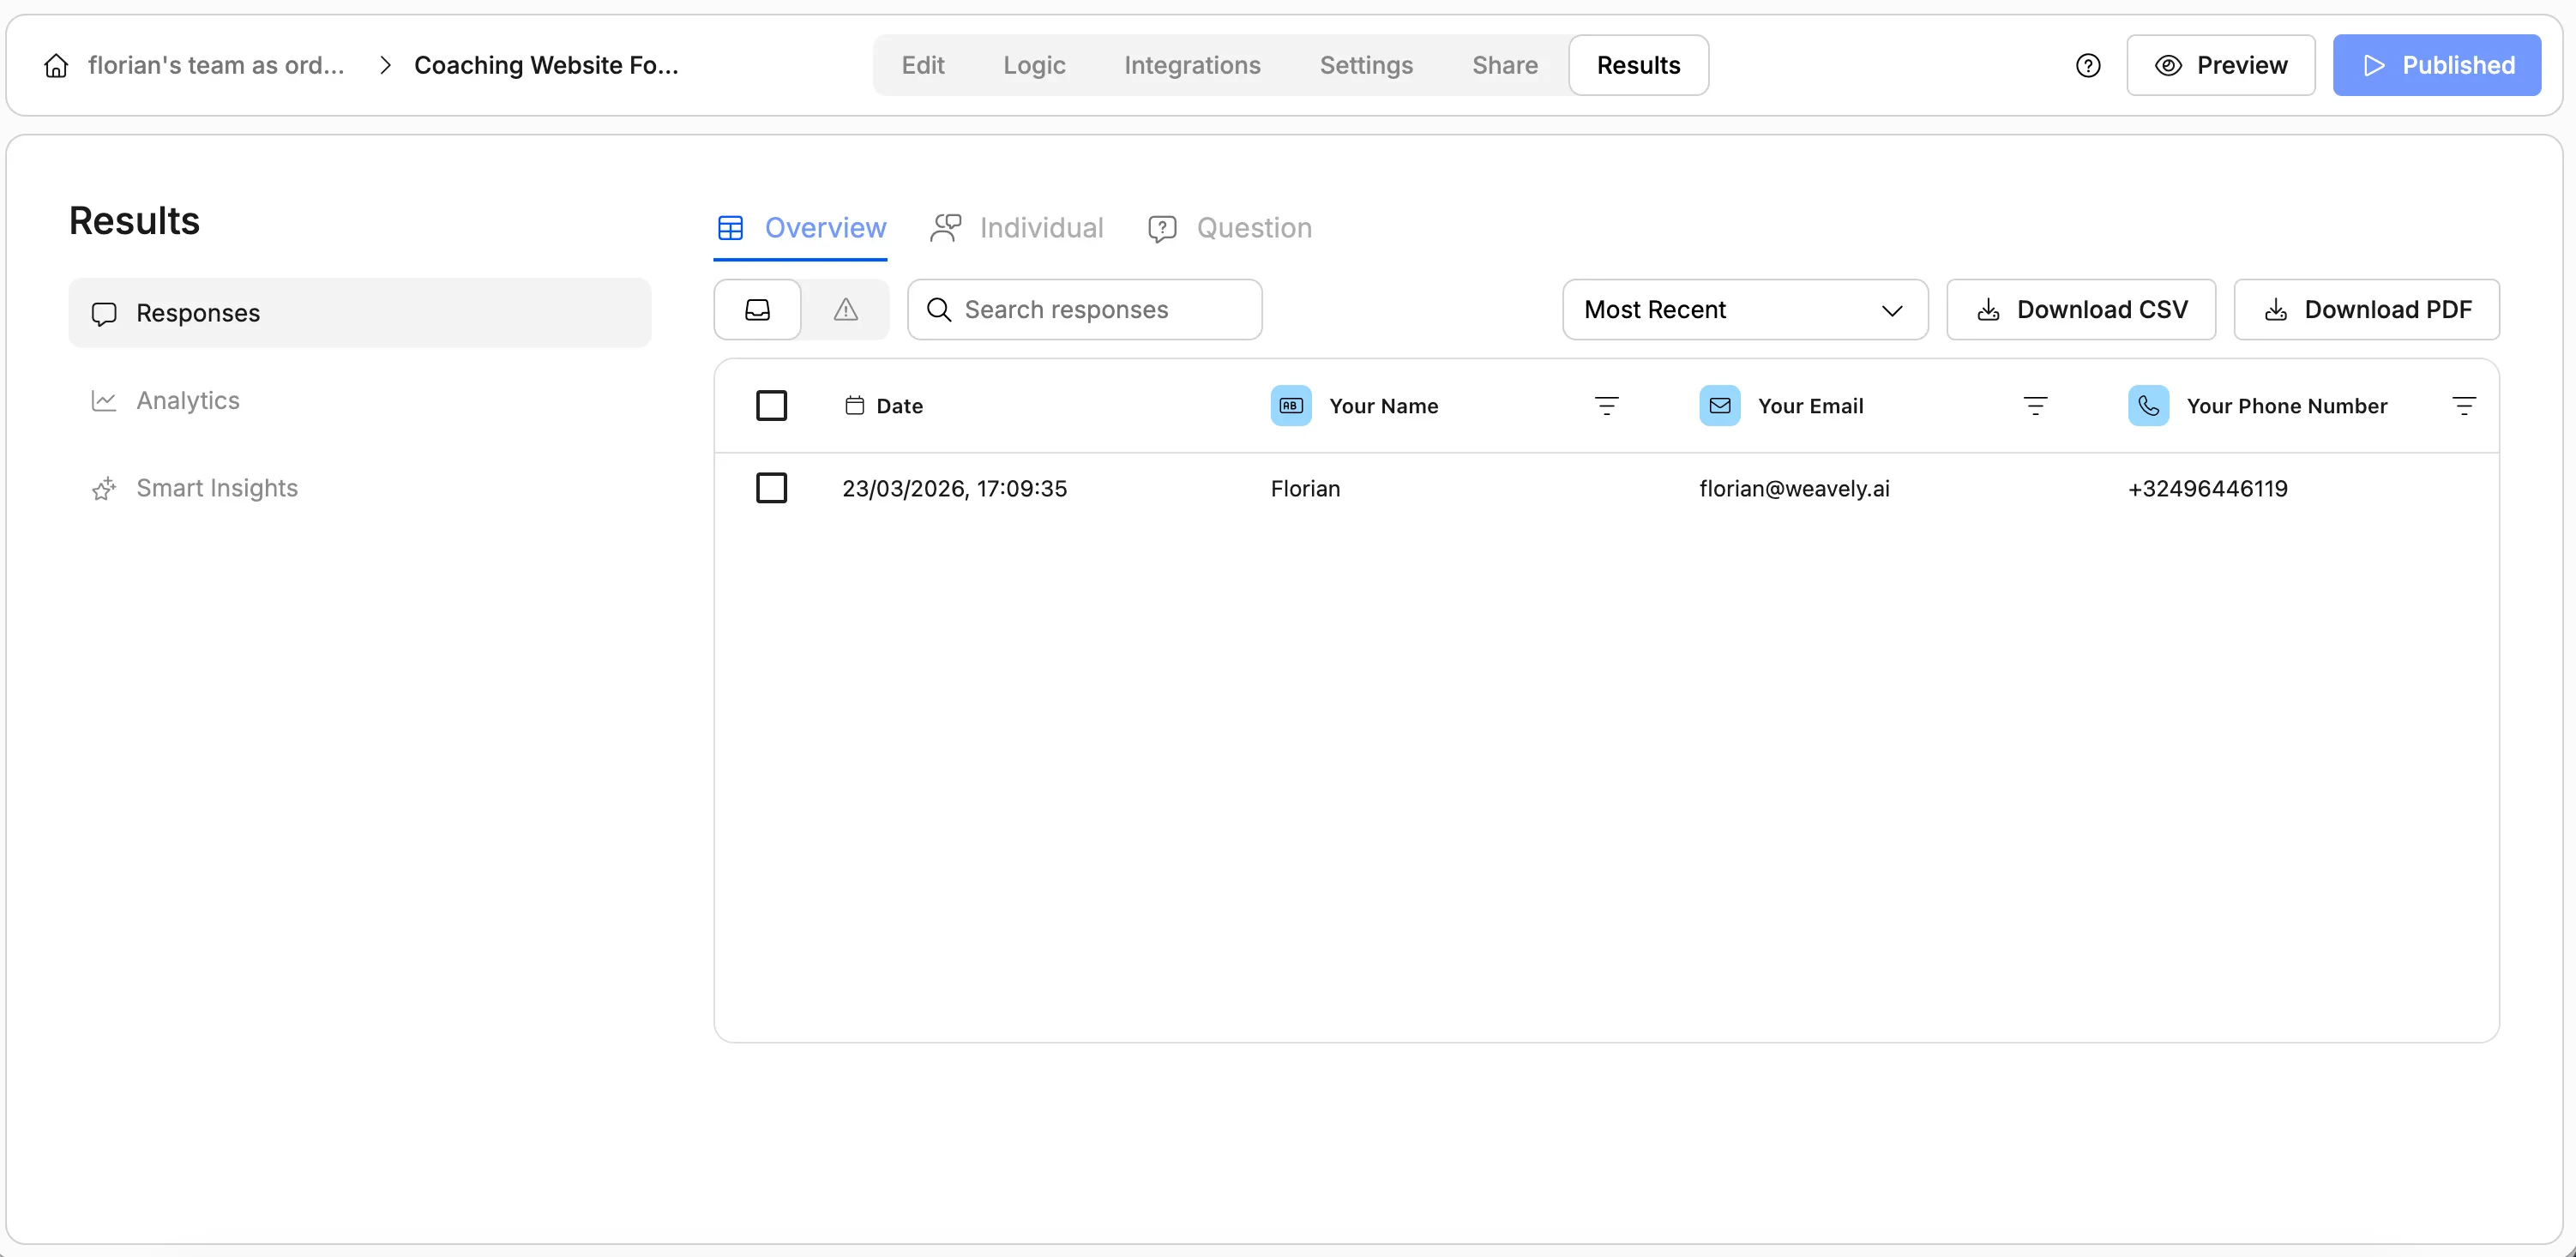Open the Integrations menu item
The image size is (2576, 1257).
[1192, 65]
